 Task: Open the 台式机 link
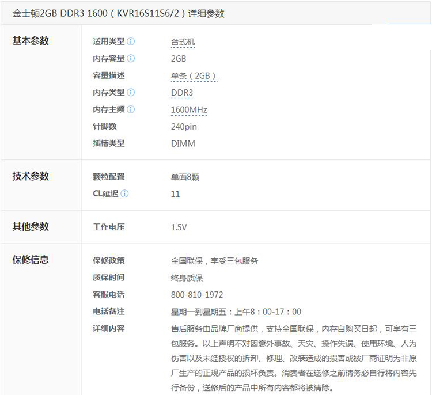pos(183,42)
